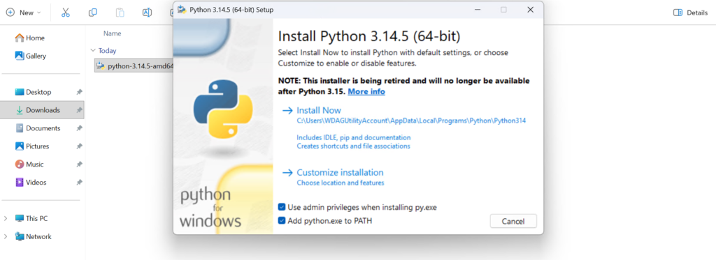Cancel the Python setup
Image resolution: width=716 pixels, height=260 pixels.
tap(513, 221)
